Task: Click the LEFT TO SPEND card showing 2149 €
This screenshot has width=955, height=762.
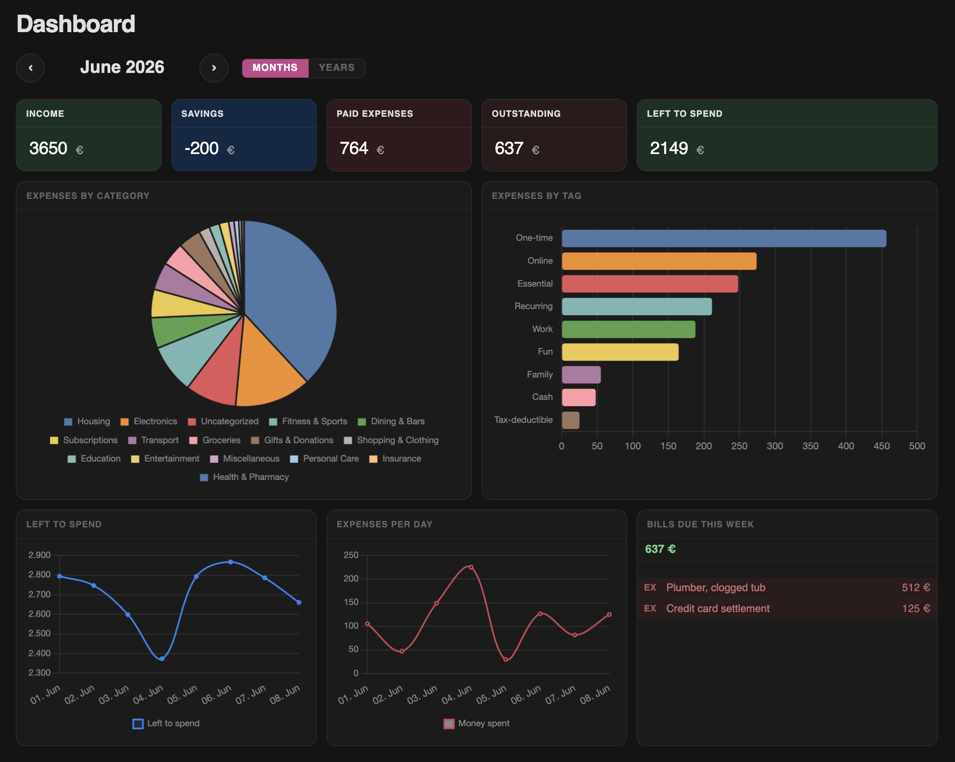Action: pos(787,135)
